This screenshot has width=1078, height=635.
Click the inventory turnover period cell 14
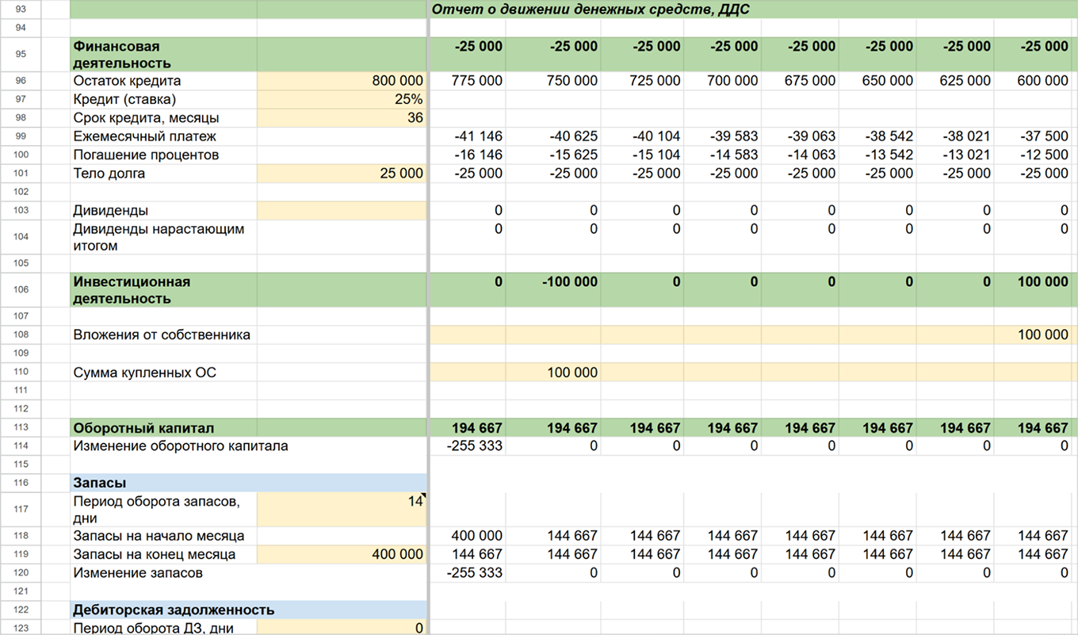(x=342, y=509)
